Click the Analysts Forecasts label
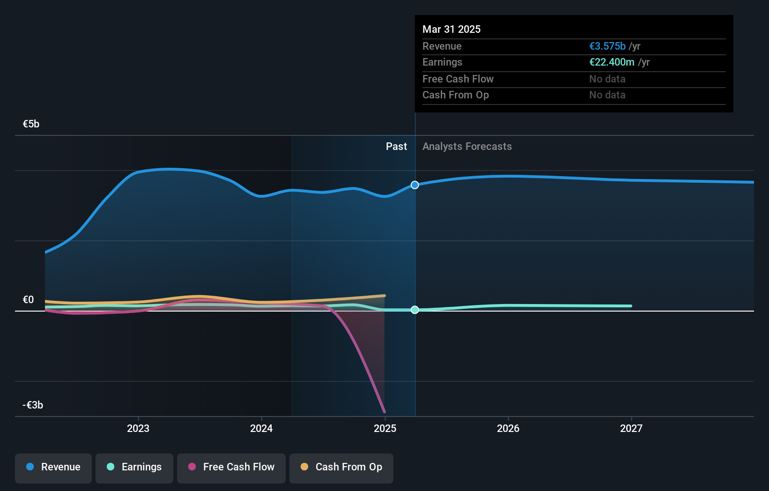Viewport: 769px width, 491px height. (x=467, y=146)
